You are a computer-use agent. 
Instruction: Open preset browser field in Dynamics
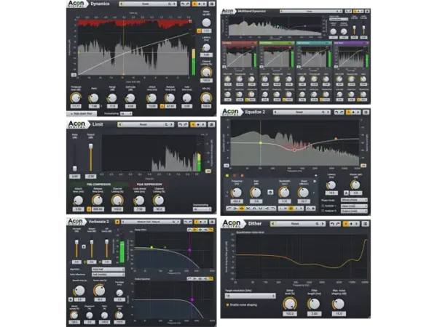pos(146,4)
